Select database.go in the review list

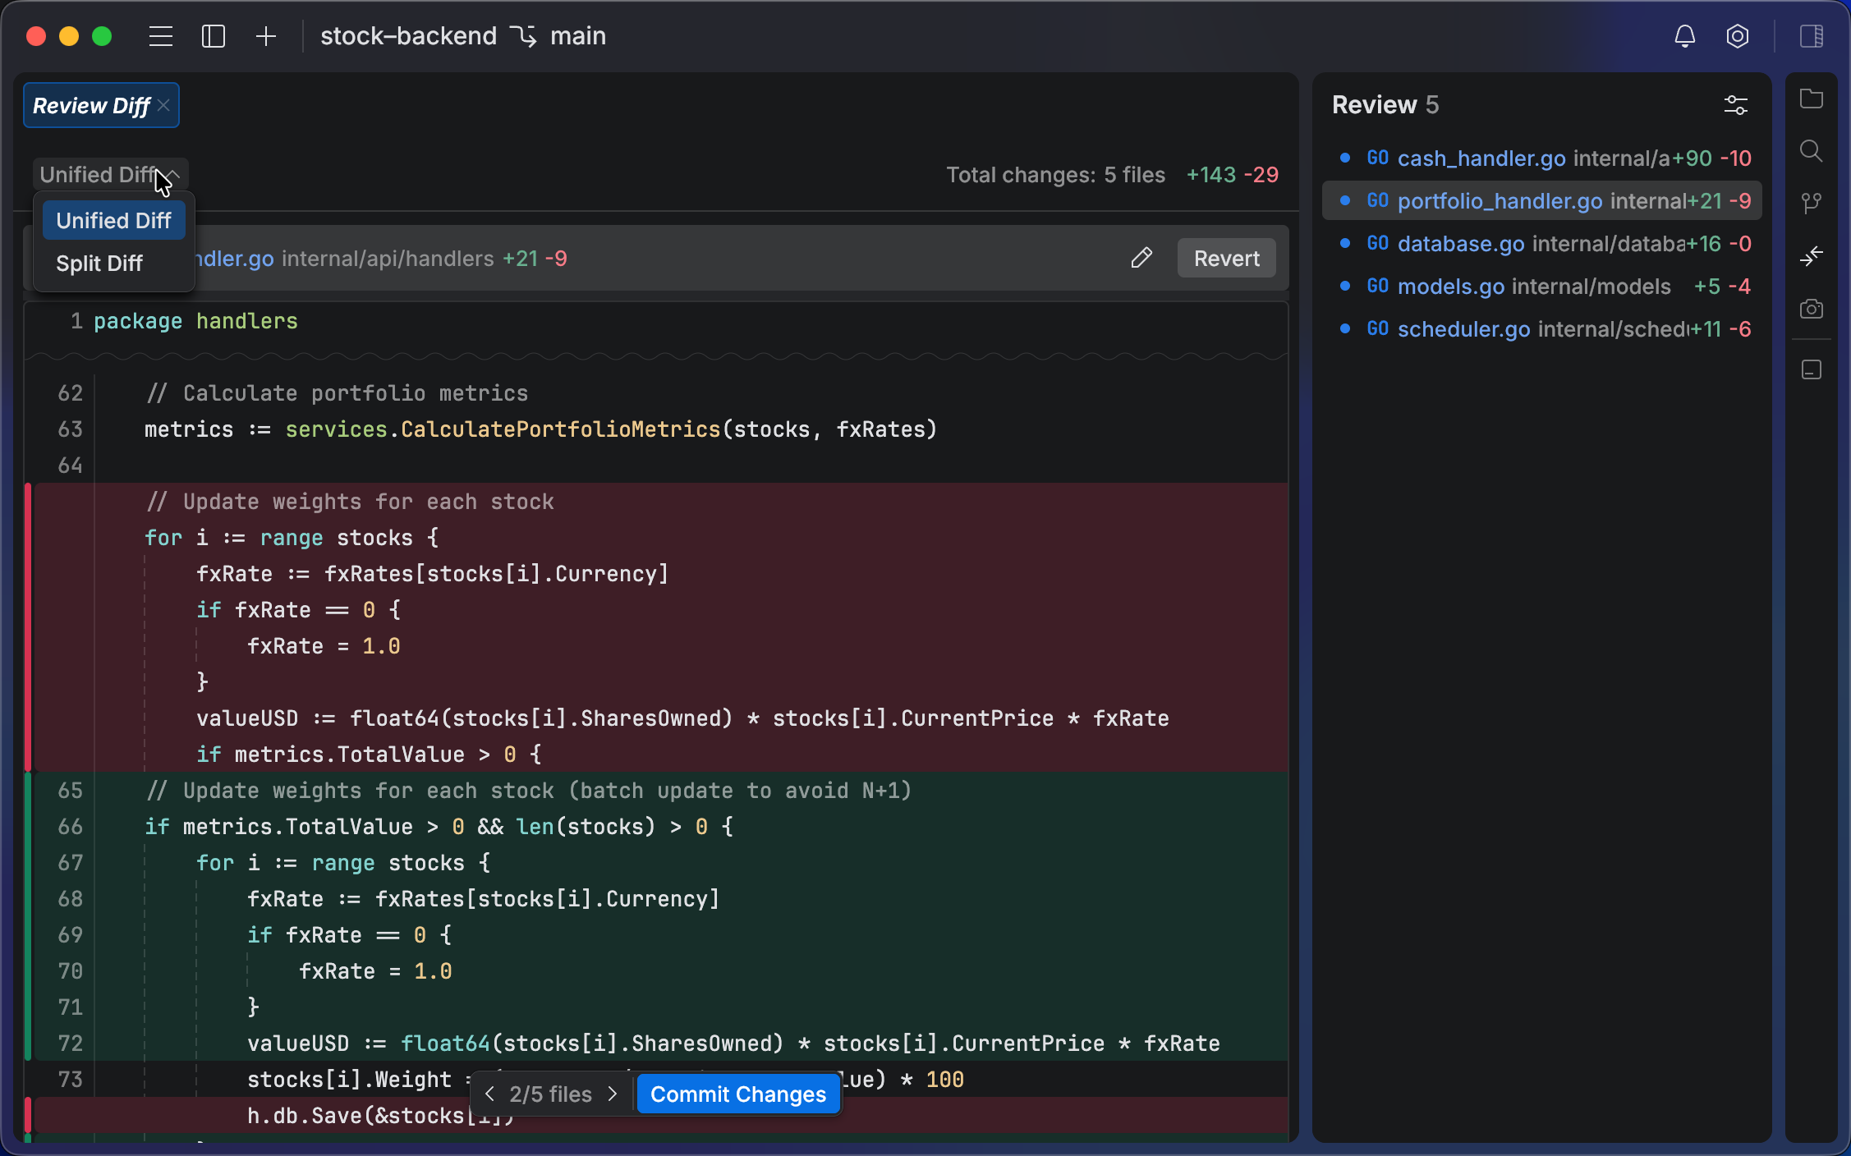1460,244
